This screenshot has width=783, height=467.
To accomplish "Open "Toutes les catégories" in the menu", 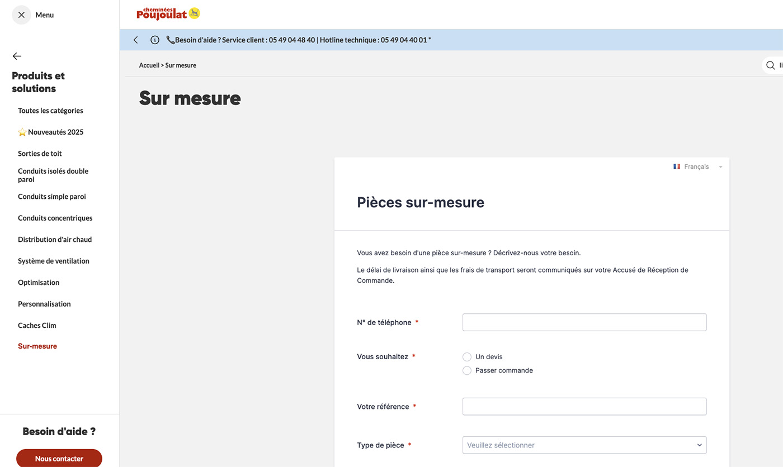I will pyautogui.click(x=50, y=111).
